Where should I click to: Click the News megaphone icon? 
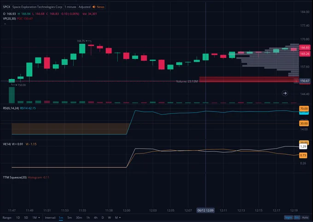pos(94,7)
